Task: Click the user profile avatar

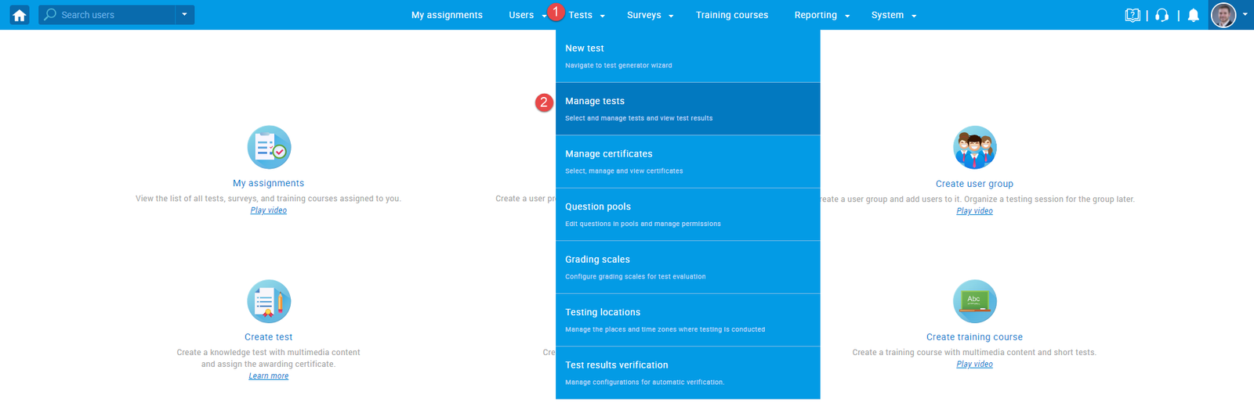Action: pos(1223,15)
